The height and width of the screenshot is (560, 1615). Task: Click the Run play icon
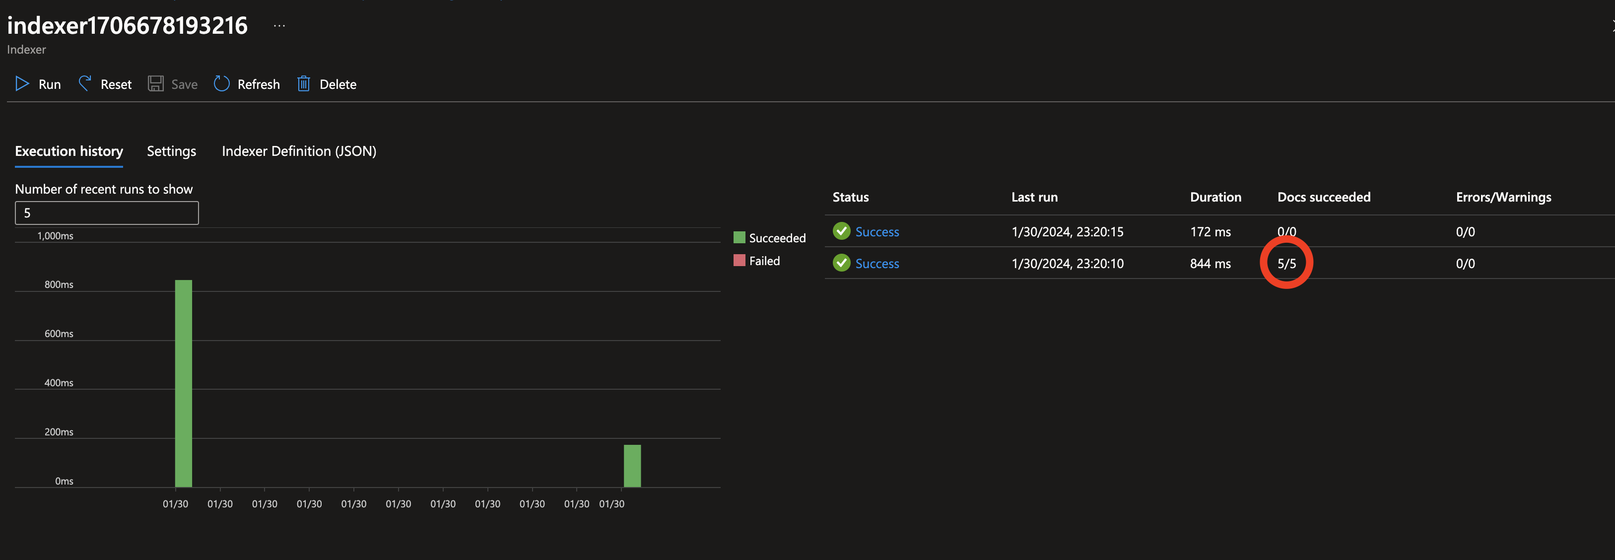point(22,84)
